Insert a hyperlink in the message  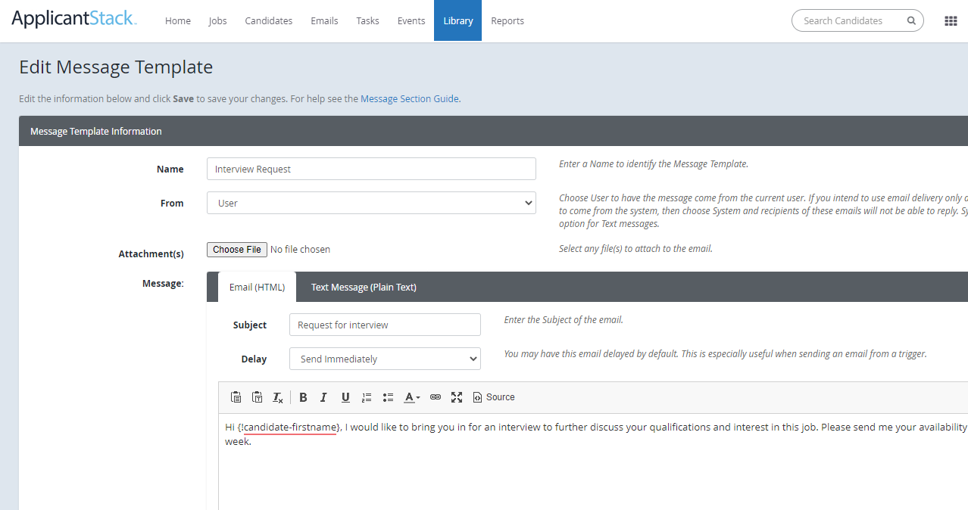tap(435, 396)
